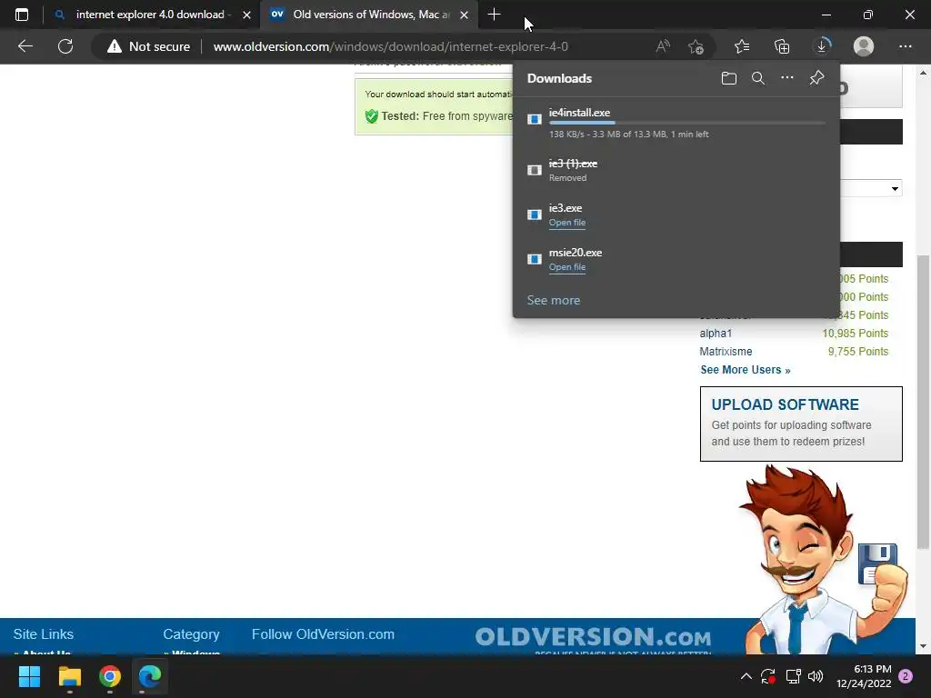Click the ie3.exe file icon

(x=535, y=214)
